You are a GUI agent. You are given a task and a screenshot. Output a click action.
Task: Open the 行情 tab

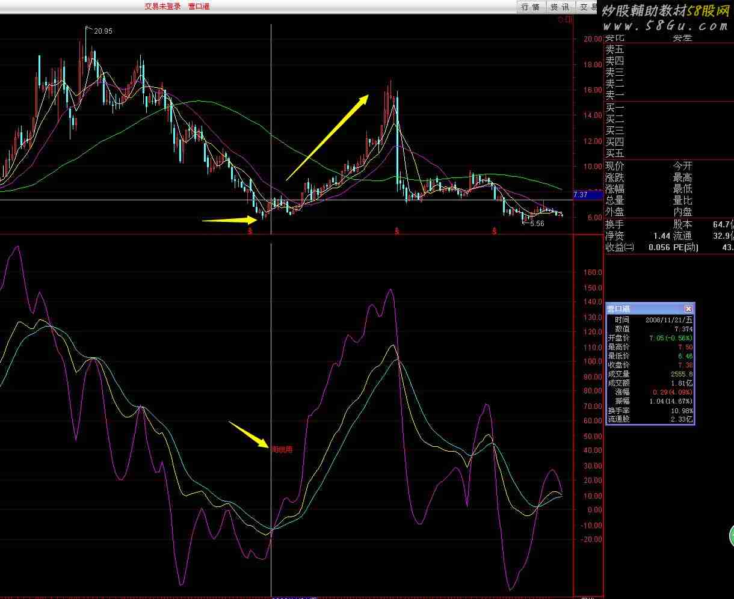531,7
